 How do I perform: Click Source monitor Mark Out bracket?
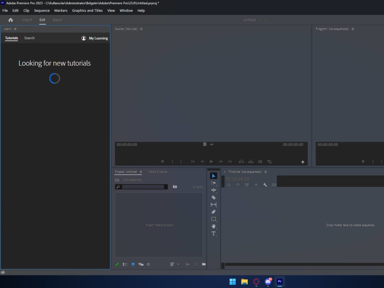click(x=181, y=162)
